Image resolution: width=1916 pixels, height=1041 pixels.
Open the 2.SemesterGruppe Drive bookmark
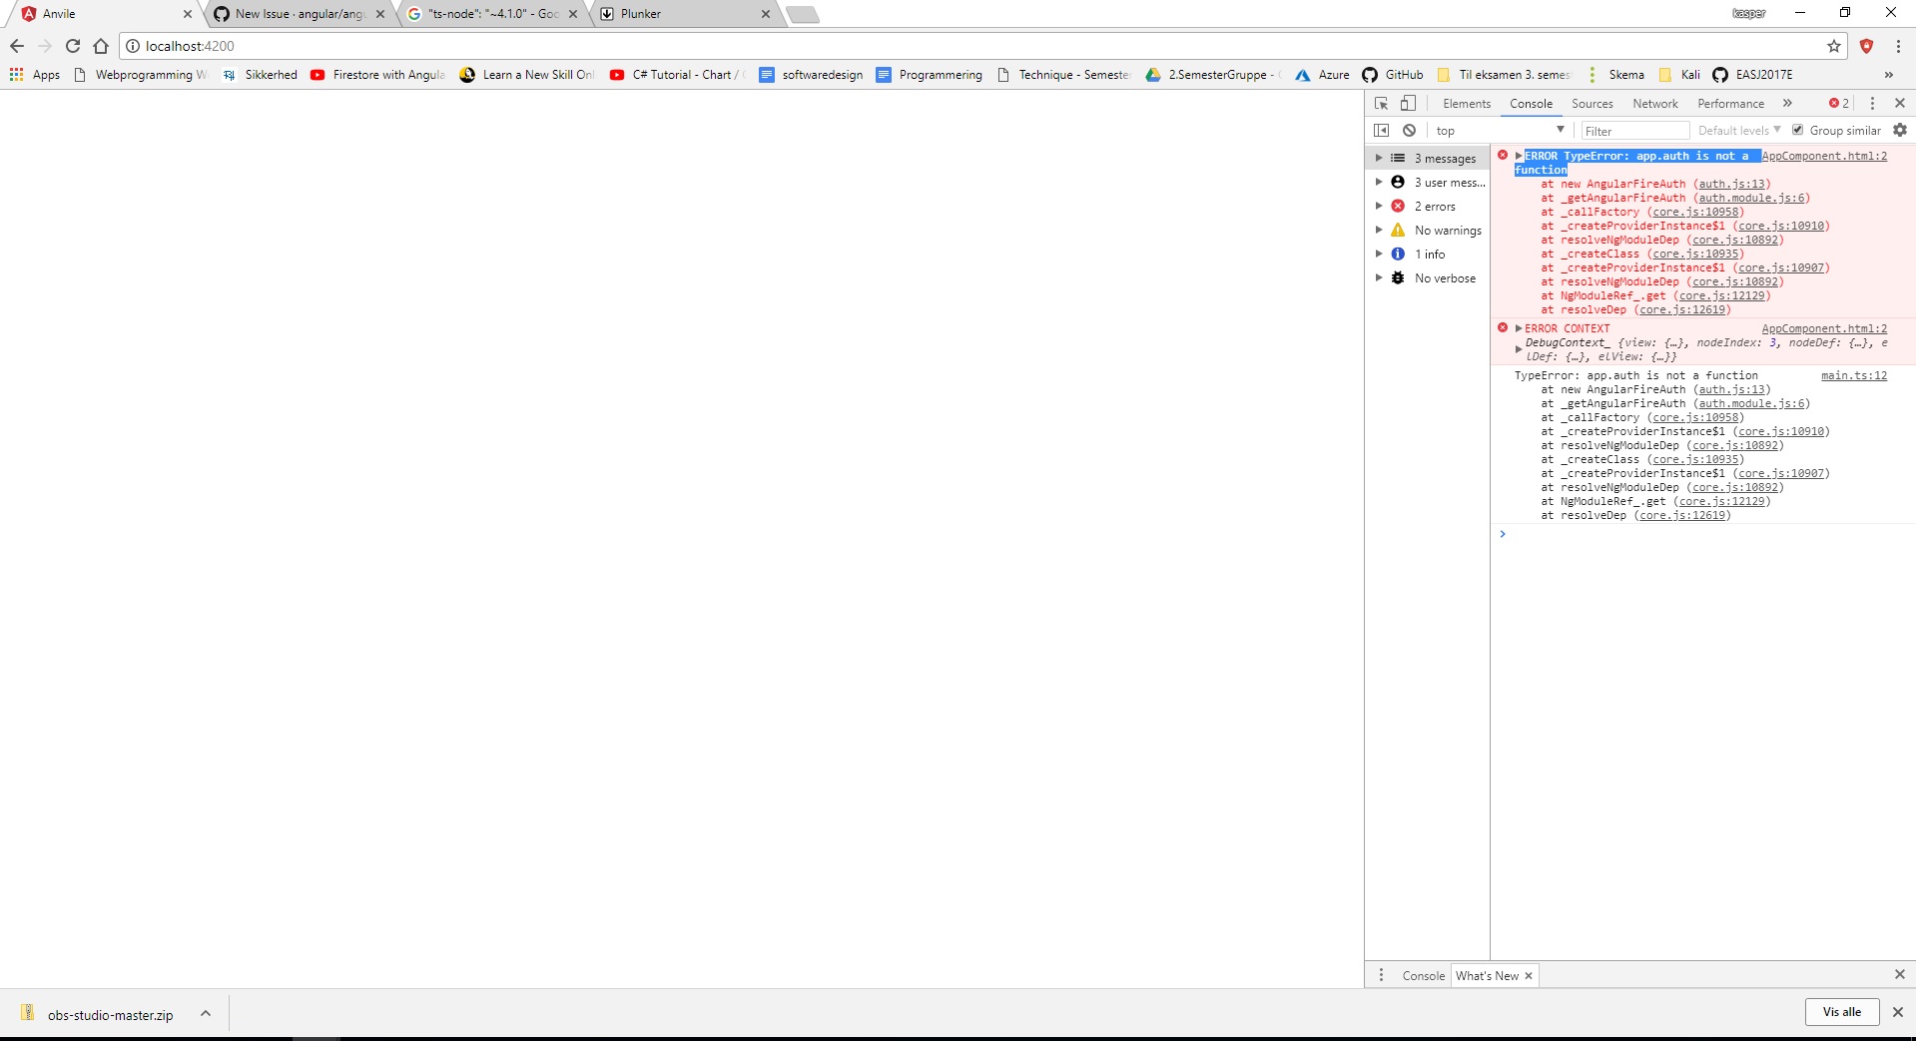tap(1213, 75)
